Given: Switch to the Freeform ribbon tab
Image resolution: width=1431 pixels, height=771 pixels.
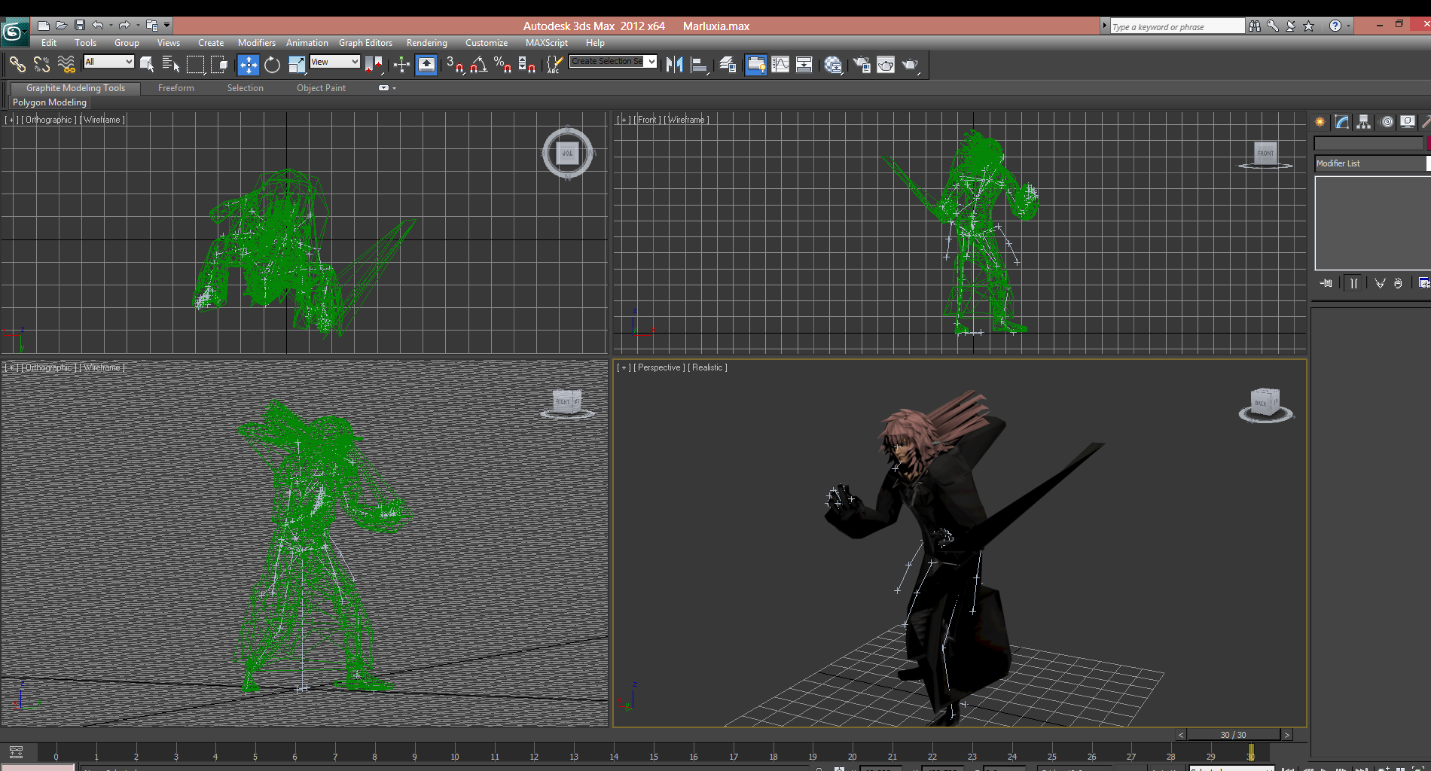Looking at the screenshot, I should 175,88.
